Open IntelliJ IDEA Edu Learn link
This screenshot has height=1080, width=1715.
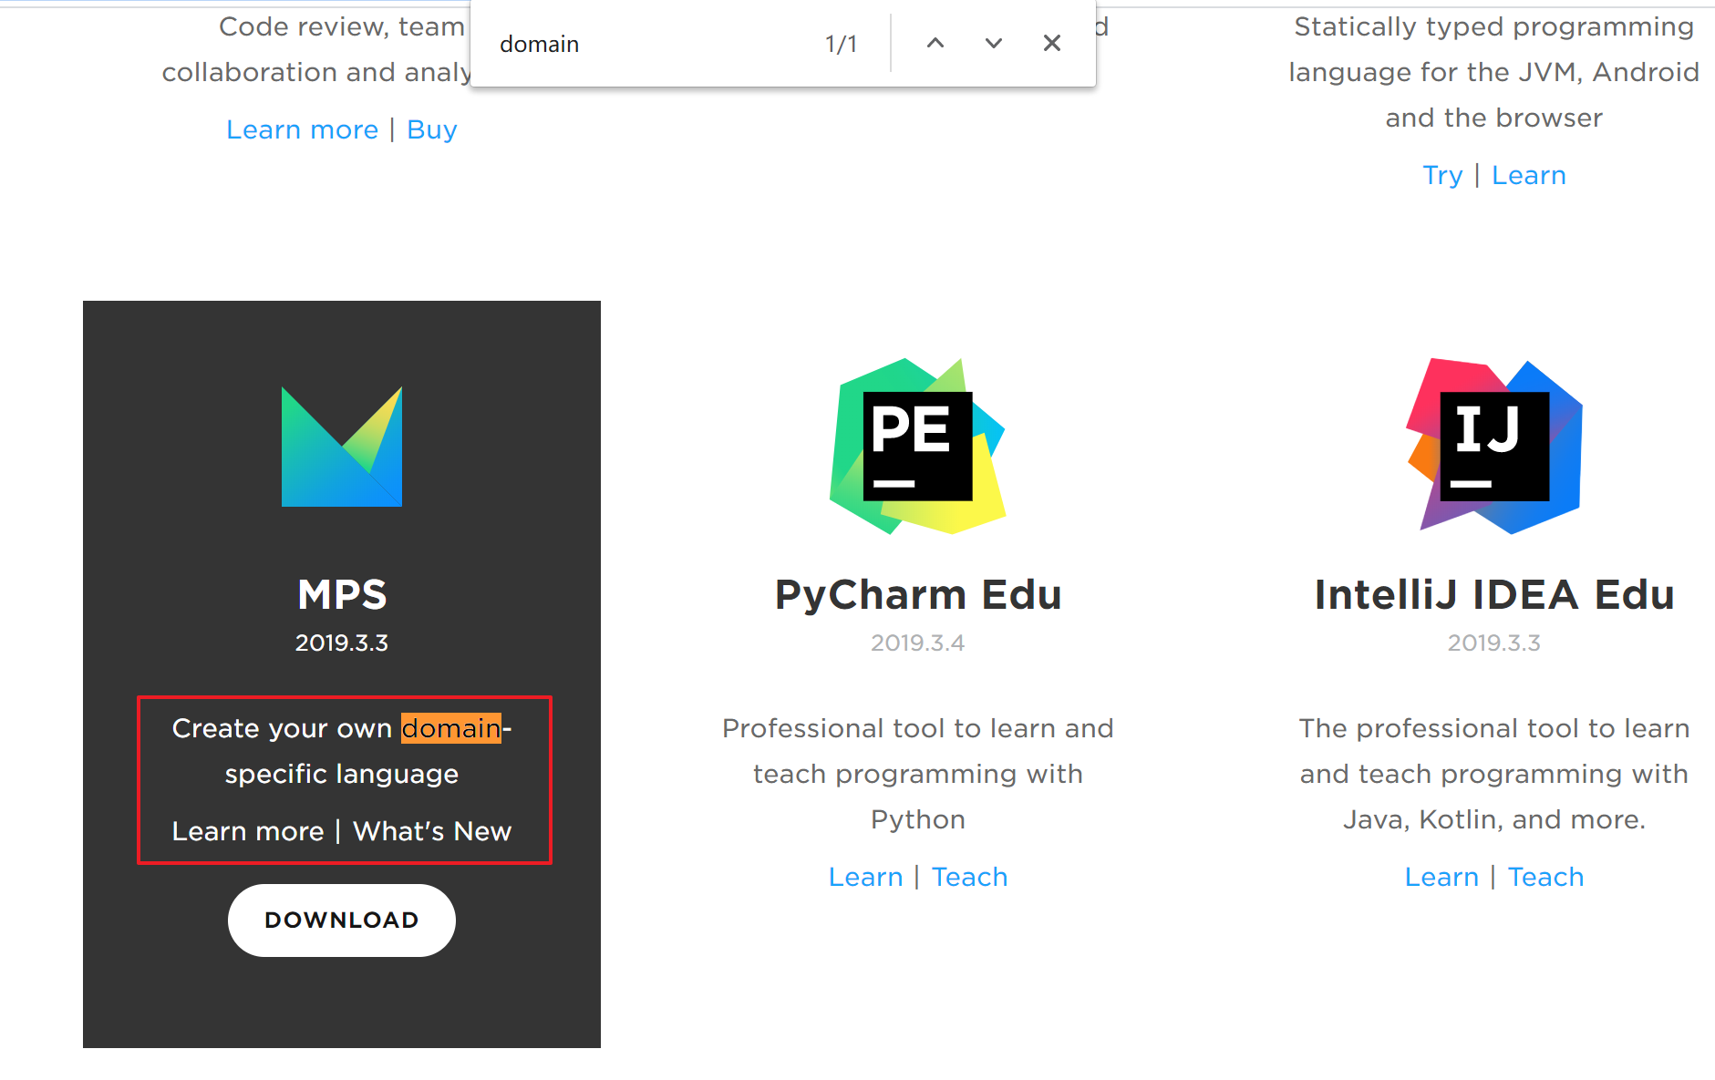click(1442, 877)
